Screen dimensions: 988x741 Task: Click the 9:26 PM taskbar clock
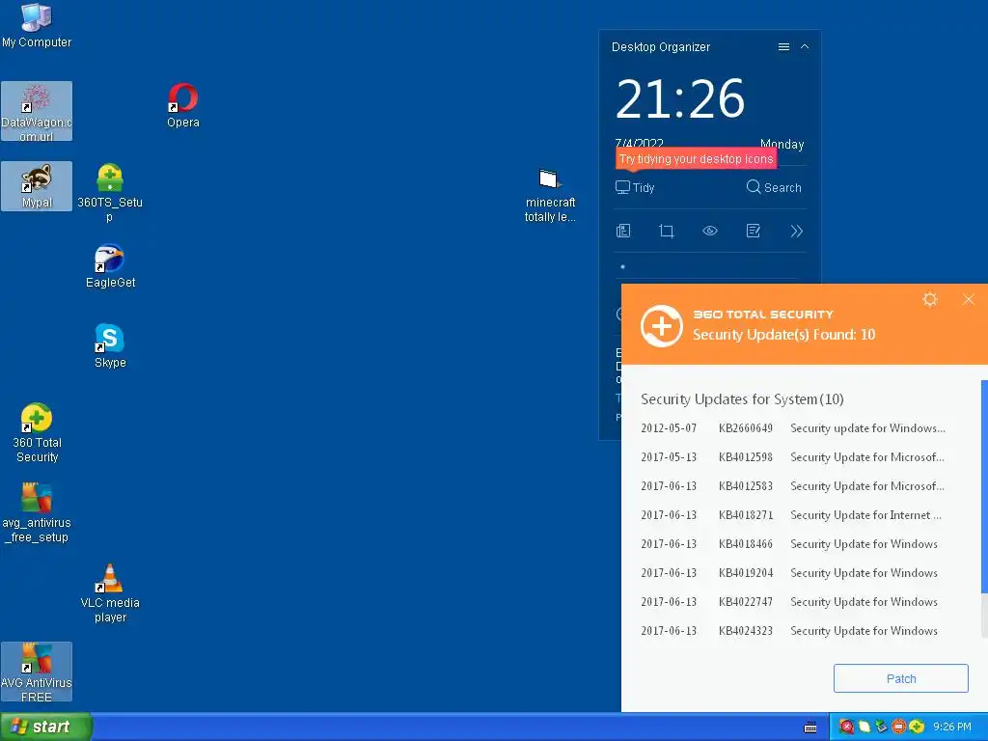tap(951, 727)
